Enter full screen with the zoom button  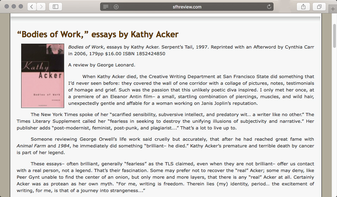[x=20, y=7]
